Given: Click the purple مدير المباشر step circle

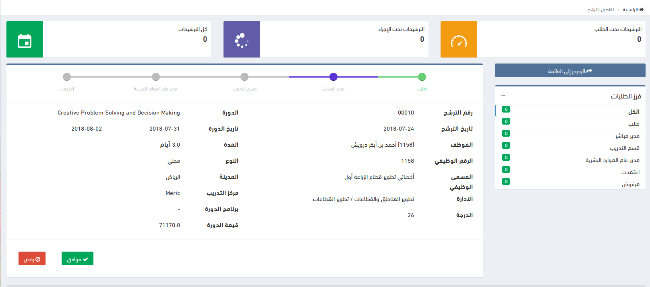Looking at the screenshot, I should (x=333, y=77).
